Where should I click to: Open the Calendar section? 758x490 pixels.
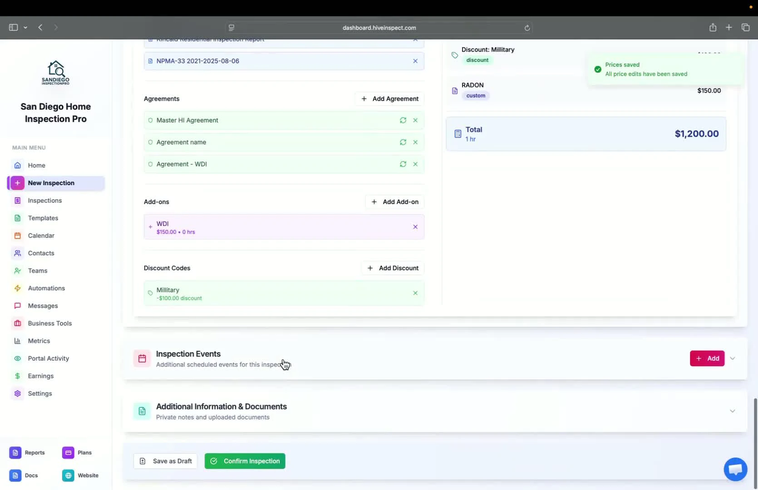[40, 235]
